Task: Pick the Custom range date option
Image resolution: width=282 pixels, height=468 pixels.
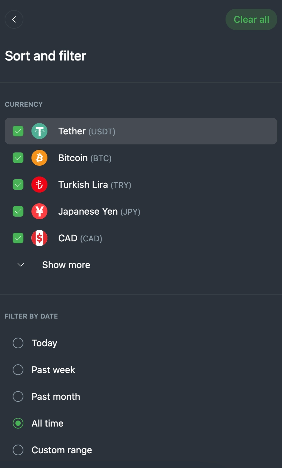Action: [18, 450]
